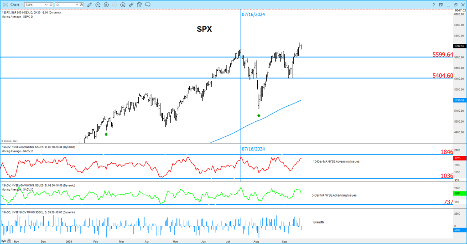Click the 10-Day MA NYSE Advancing Issues label
This screenshot has width=467, height=244.
coord(336,162)
